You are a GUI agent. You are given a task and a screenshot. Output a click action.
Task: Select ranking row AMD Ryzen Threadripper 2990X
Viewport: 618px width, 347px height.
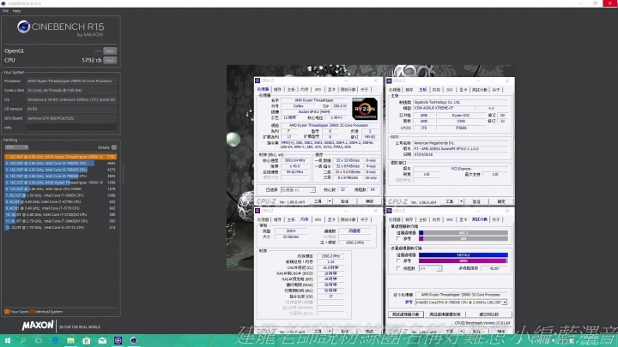click(x=61, y=157)
